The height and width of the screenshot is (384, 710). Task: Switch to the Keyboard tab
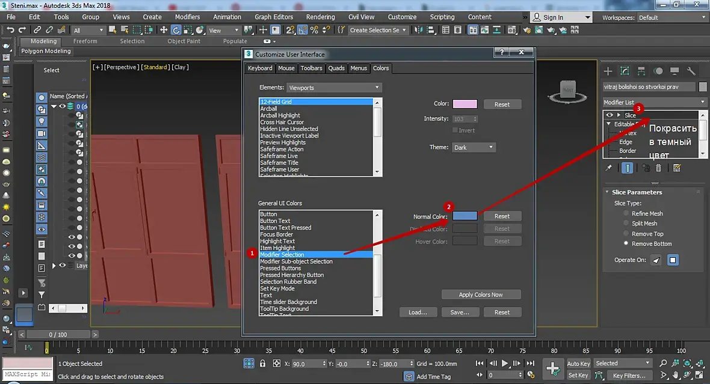pyautogui.click(x=260, y=69)
